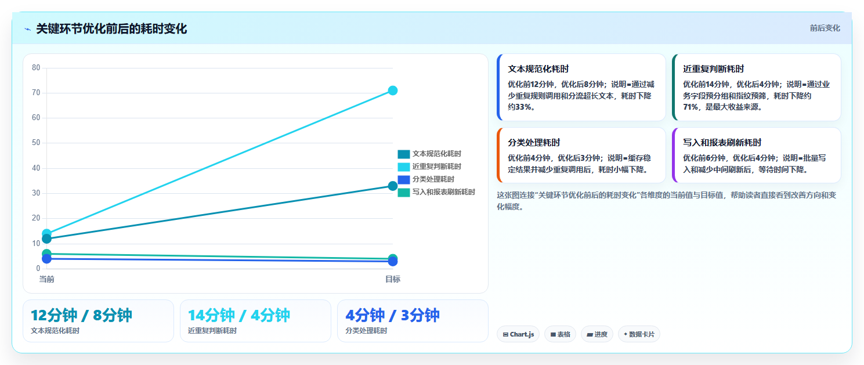Click the icon in the 进度 tag
The image size is (864, 365).
590,335
